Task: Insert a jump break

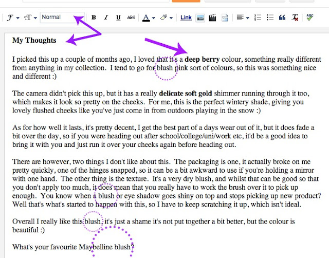Action: [225, 17]
